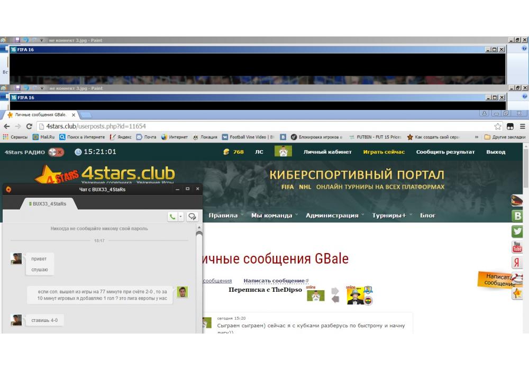Bookmark this page with the star icon
The image size is (529, 370).
point(498,126)
